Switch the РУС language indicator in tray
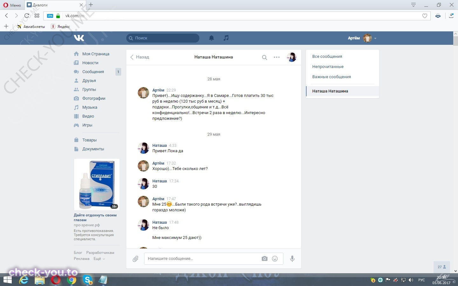 (x=421, y=280)
